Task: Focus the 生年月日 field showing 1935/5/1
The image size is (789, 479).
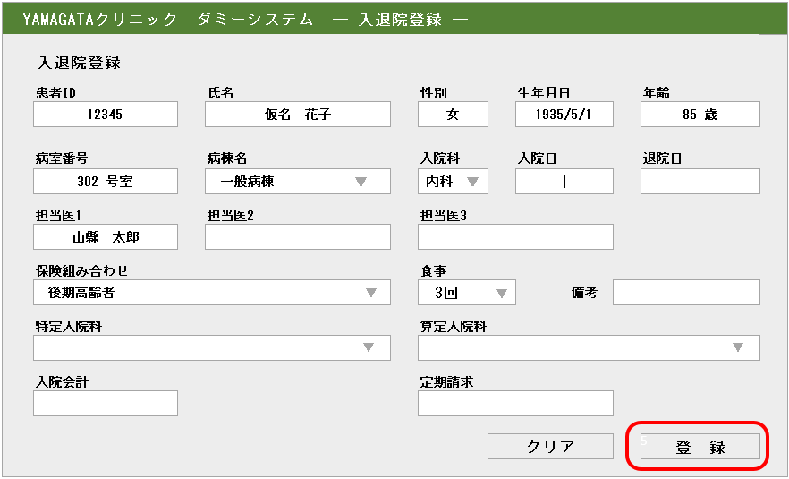Action: pyautogui.click(x=564, y=115)
